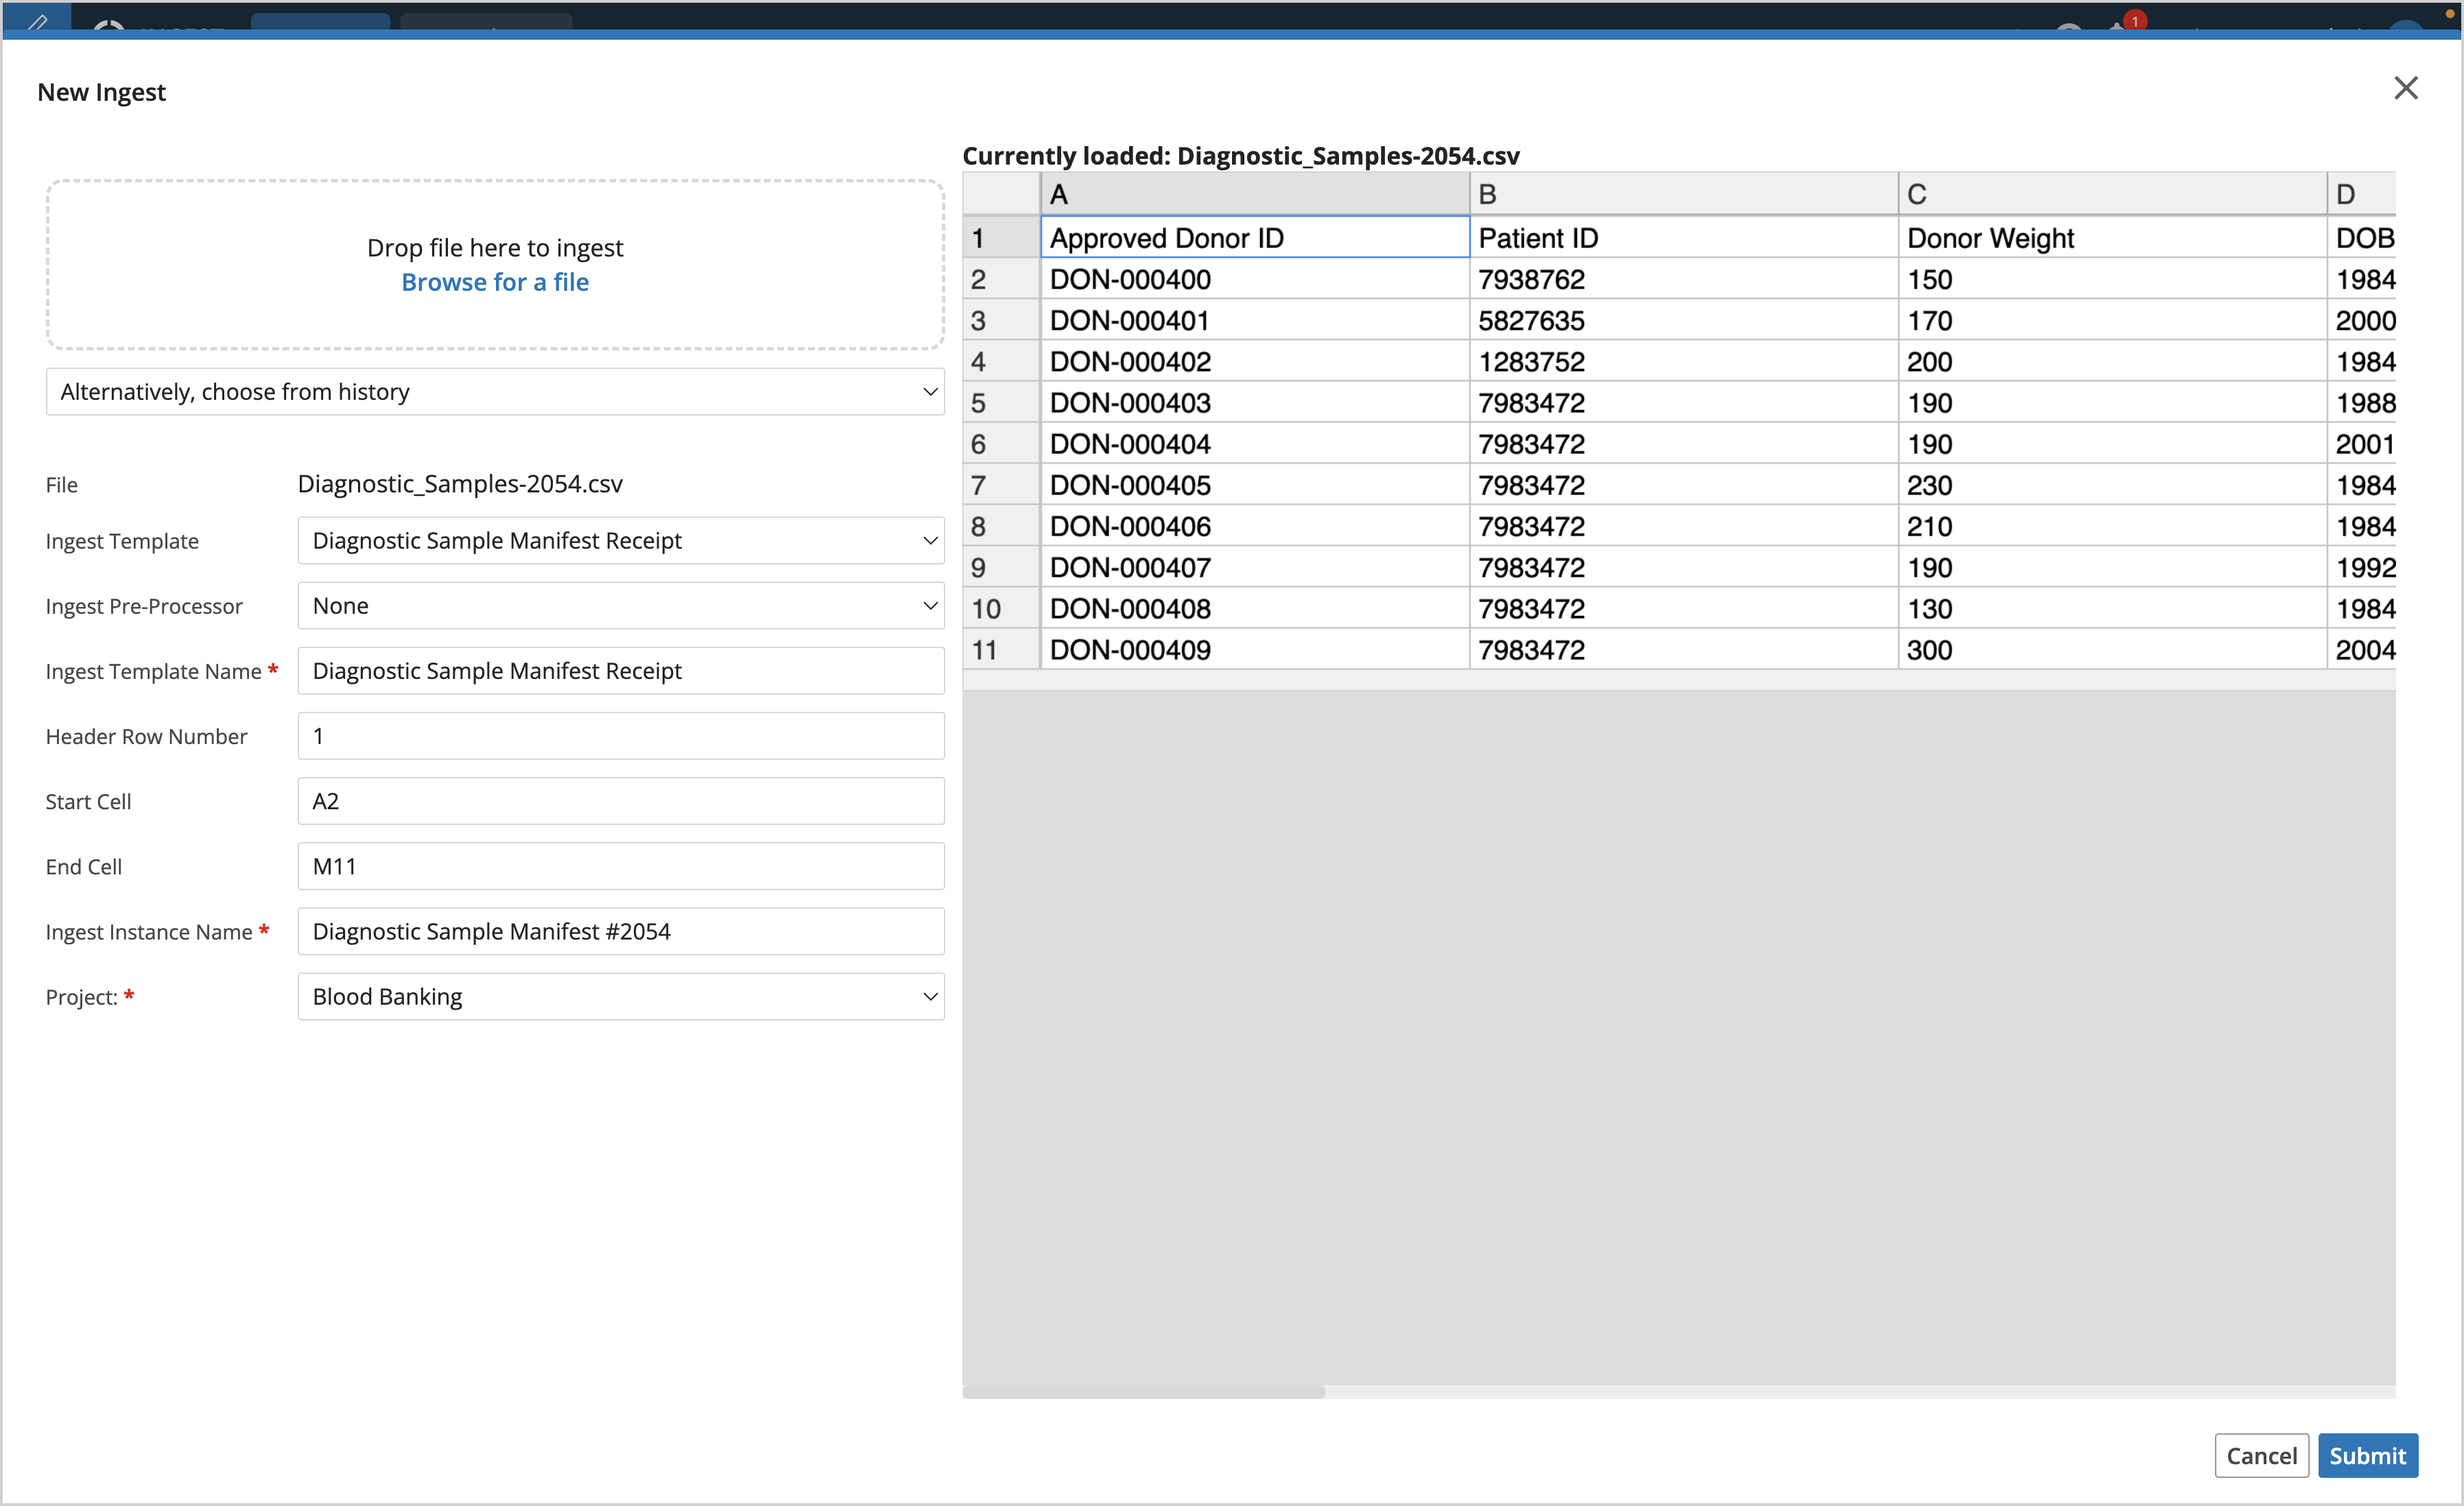Expand the Ingest Template dropdown
The width and height of the screenshot is (2464, 1506).
click(x=621, y=541)
